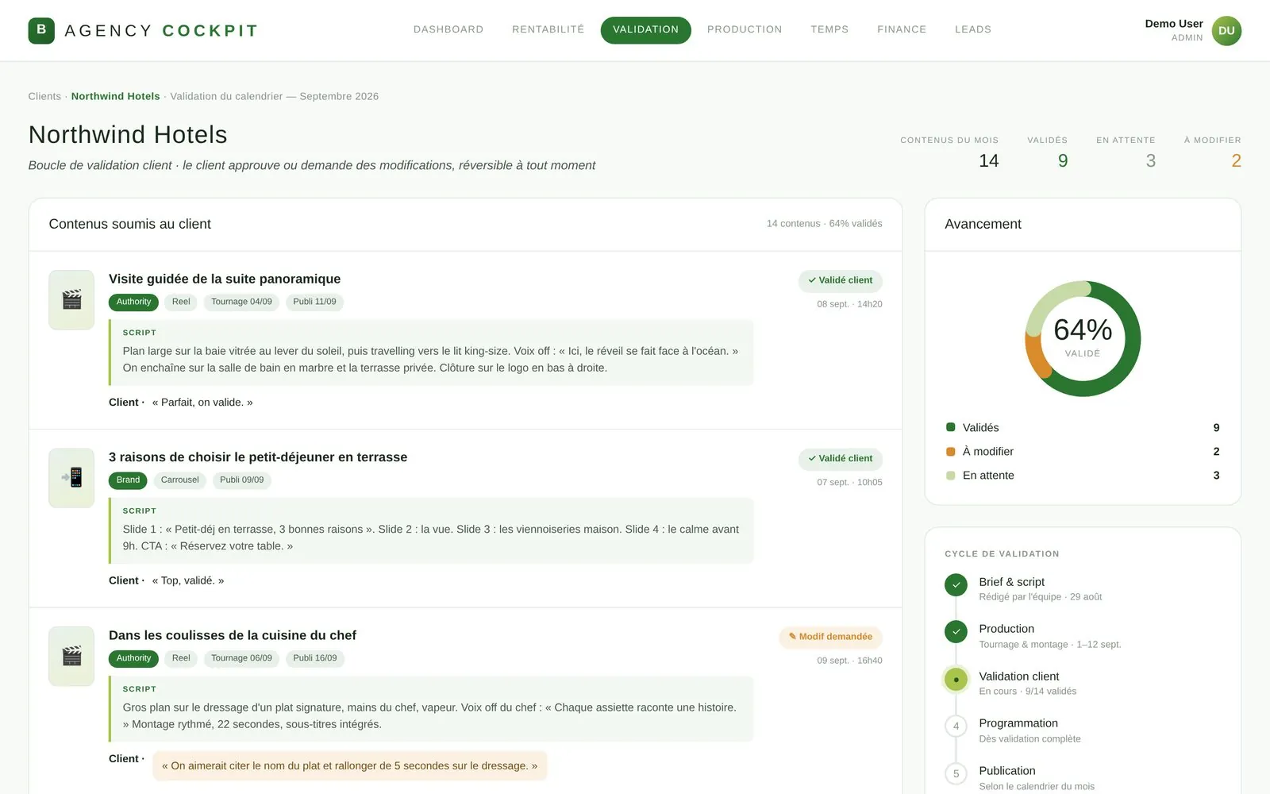The height and width of the screenshot is (794, 1270).
Task: Click the 14 contenus · 64% validés text
Action: pos(824,224)
